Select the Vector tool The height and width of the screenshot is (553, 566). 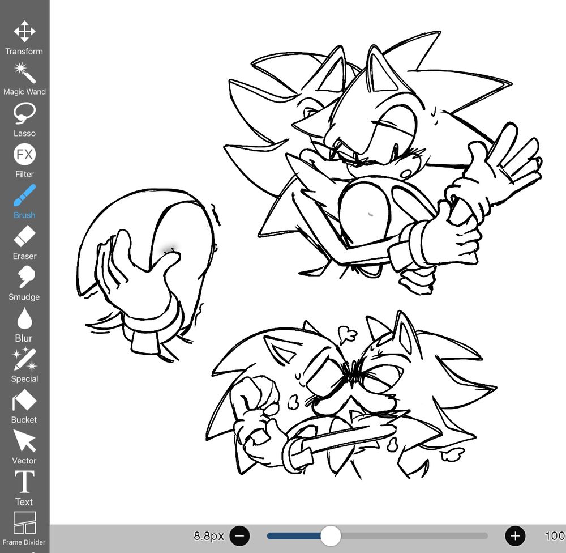point(24,447)
